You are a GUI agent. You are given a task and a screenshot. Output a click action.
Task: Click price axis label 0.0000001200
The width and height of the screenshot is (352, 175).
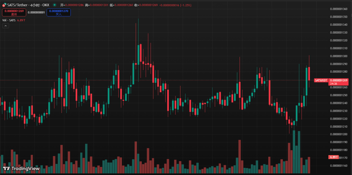tap(339, 134)
